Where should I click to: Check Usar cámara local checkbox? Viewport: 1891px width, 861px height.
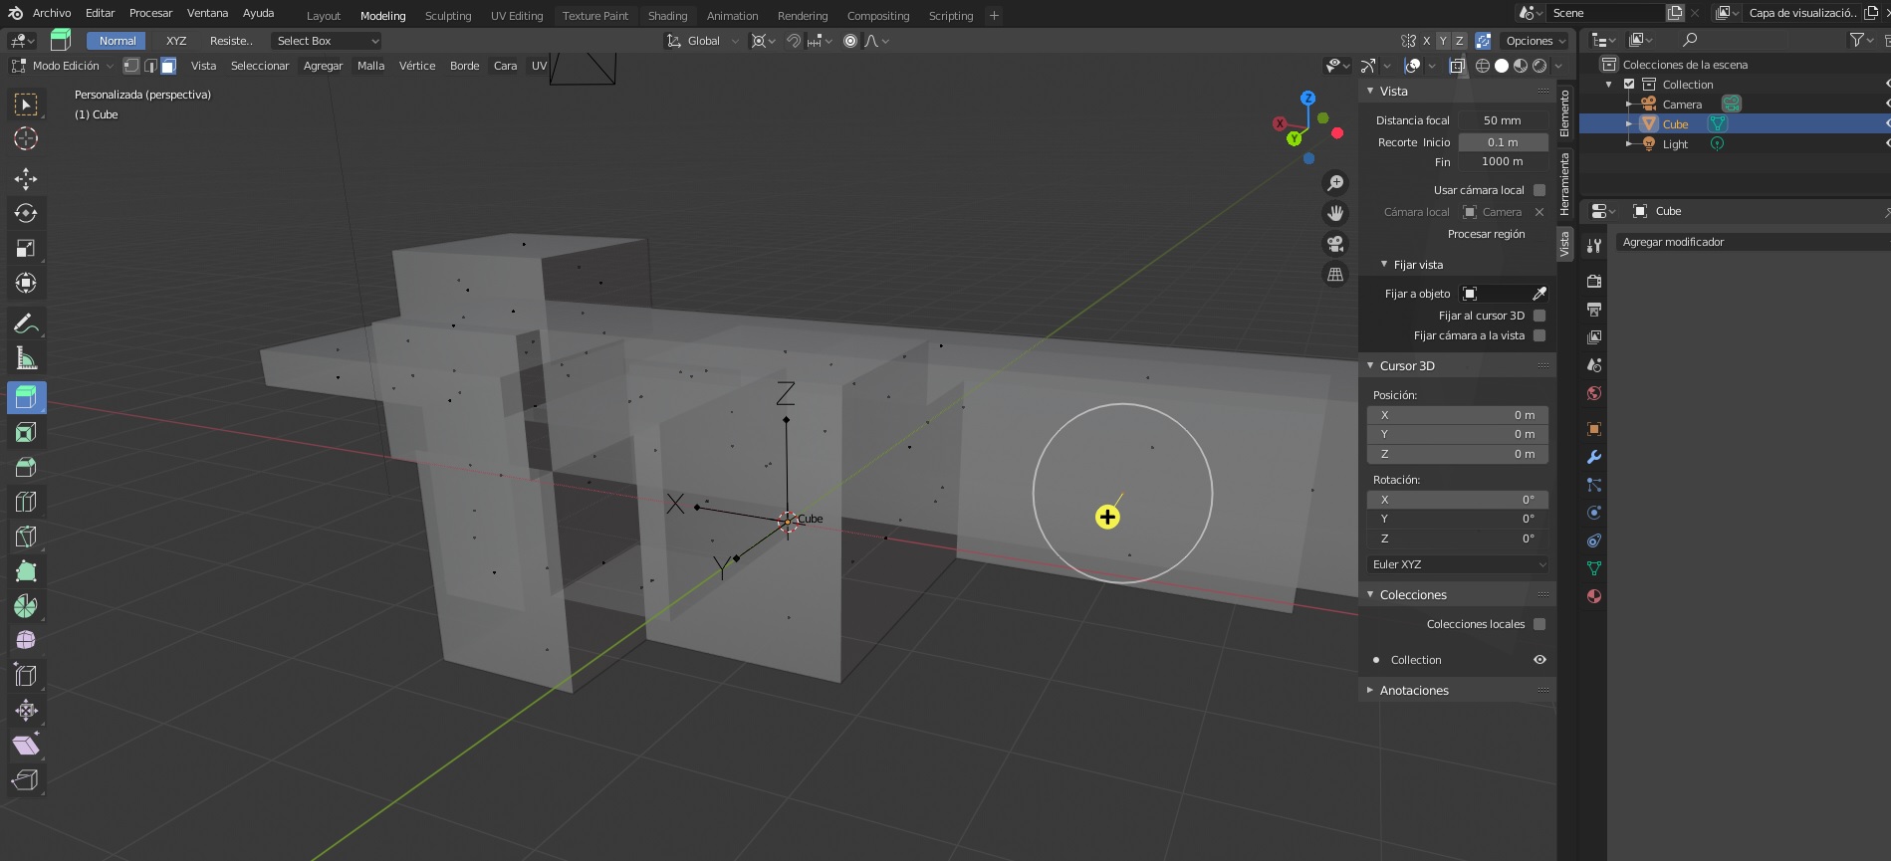click(1539, 190)
